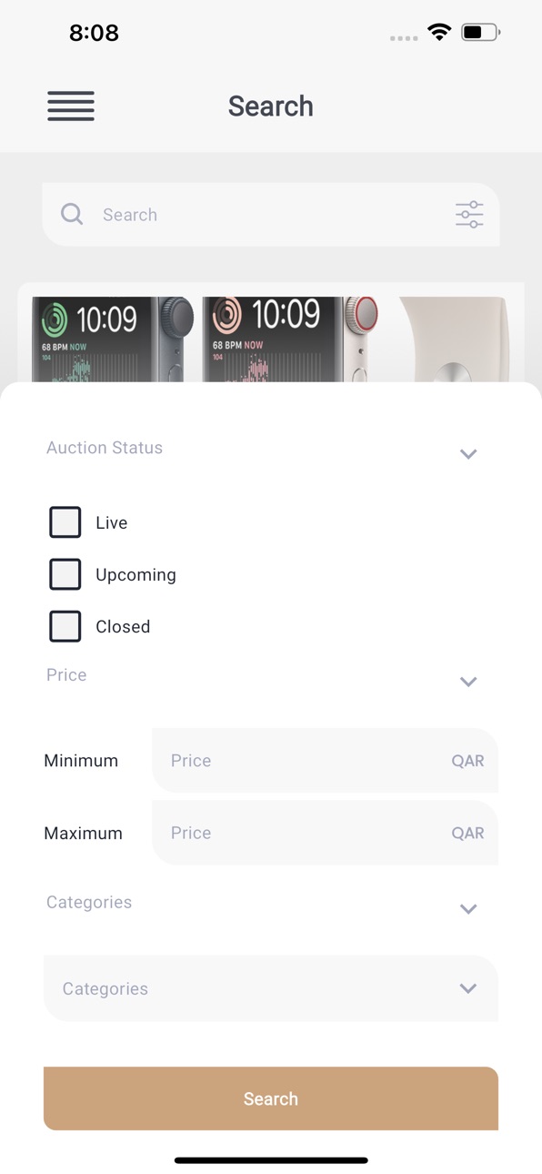This screenshot has width=542, height=1174.
Task: Check the Live auction status box
Action: pyautogui.click(x=65, y=522)
